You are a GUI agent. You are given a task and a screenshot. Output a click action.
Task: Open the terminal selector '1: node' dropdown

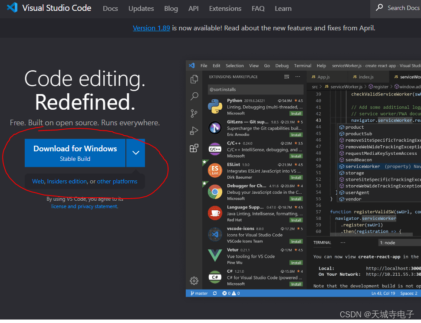click(x=400, y=242)
